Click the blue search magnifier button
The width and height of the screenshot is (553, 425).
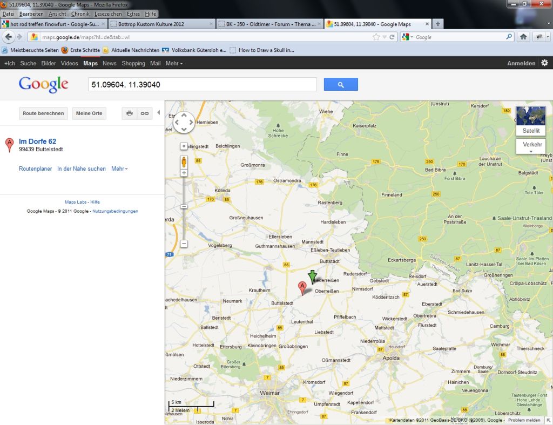point(341,85)
